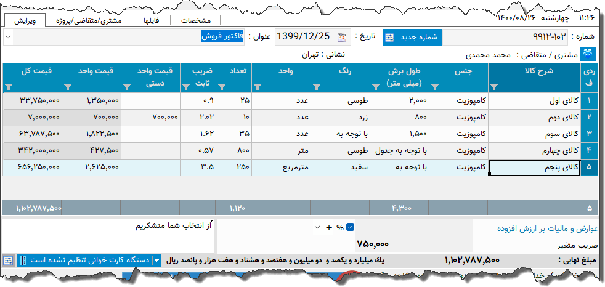
Task: Select row 2 header
Action: click(589, 118)
